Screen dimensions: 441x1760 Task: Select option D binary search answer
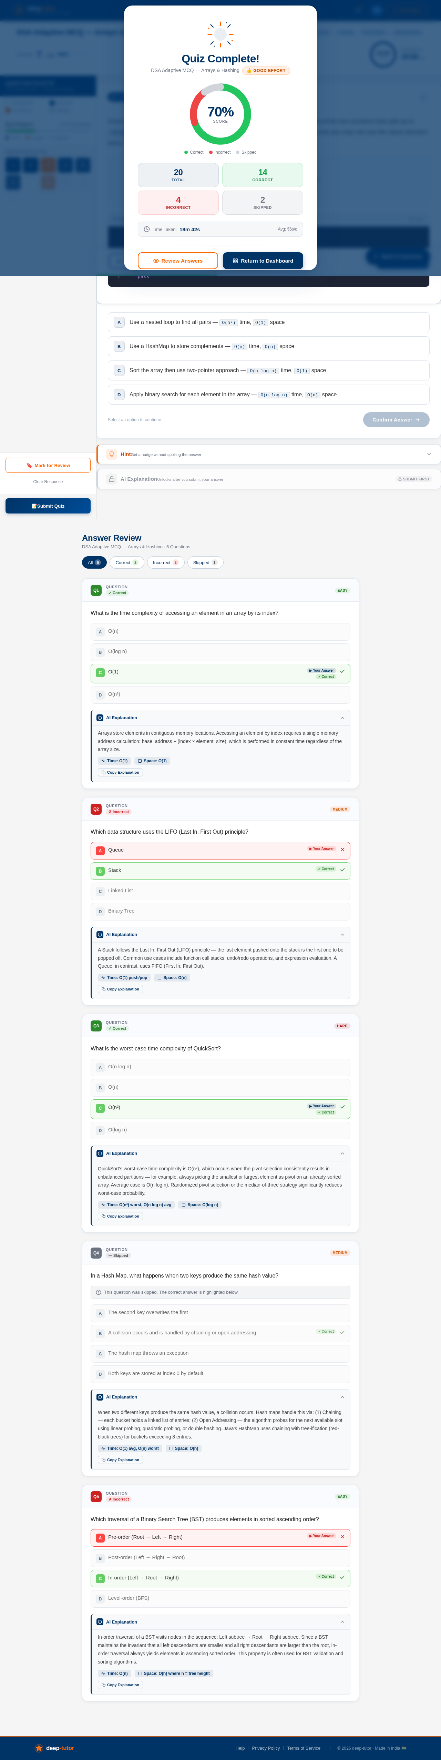point(268,395)
